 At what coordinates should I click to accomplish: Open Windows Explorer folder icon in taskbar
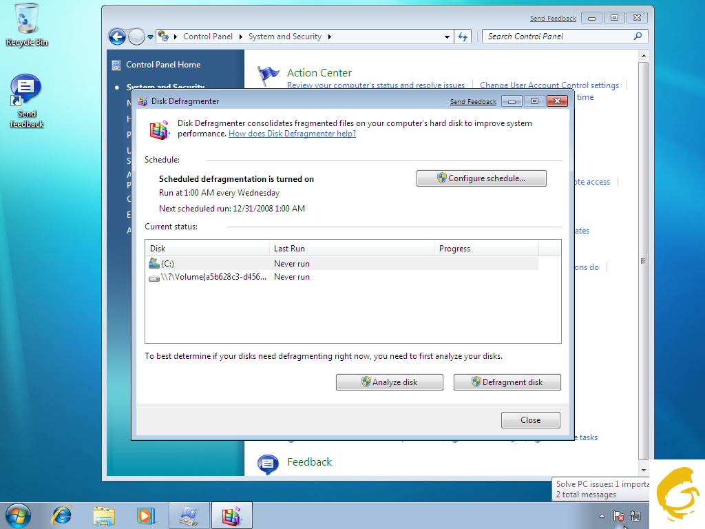click(x=104, y=515)
